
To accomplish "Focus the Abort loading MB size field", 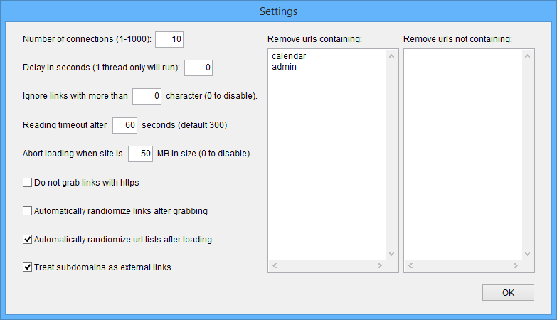I will click(x=140, y=154).
